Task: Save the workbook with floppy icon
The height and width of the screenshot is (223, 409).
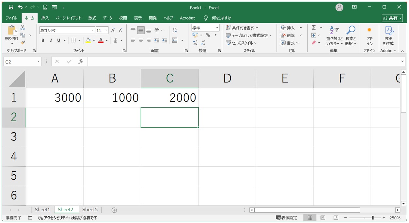Action: [x=11, y=7]
